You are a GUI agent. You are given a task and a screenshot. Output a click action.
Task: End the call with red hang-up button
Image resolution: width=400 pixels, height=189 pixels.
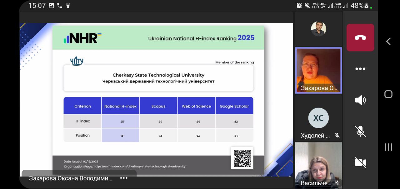[360, 37]
